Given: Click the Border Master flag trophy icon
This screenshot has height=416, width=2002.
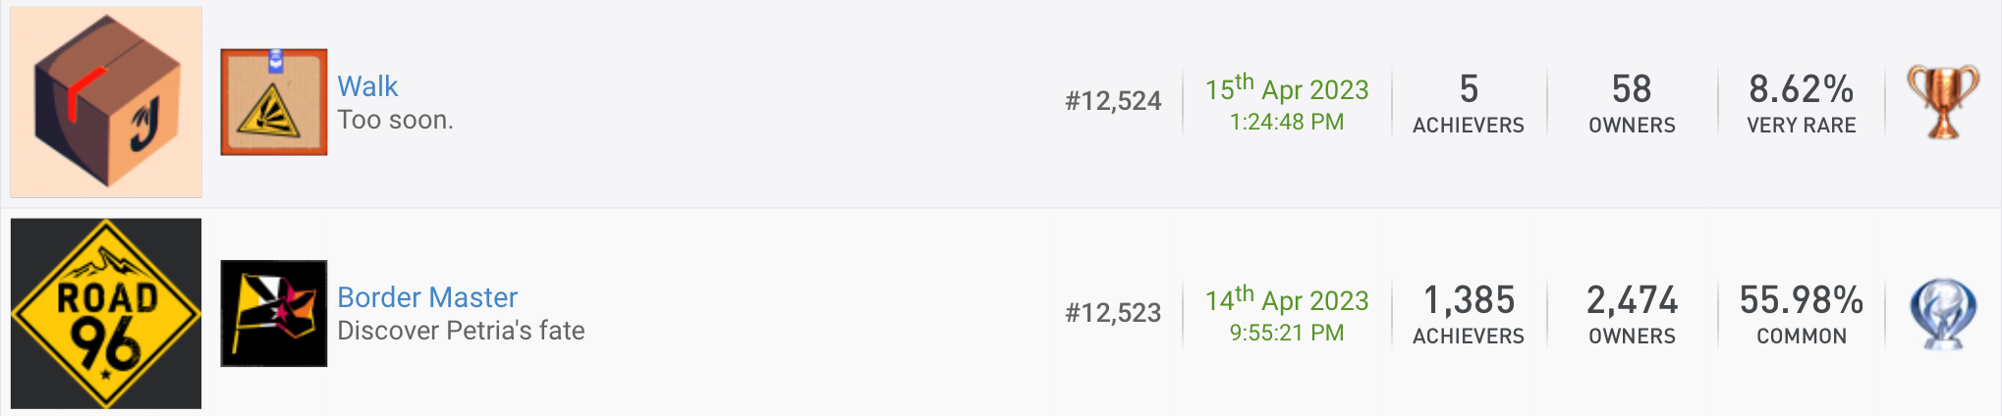Looking at the screenshot, I should (x=274, y=313).
